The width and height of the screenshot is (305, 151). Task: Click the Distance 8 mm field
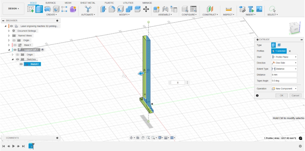click(284, 75)
